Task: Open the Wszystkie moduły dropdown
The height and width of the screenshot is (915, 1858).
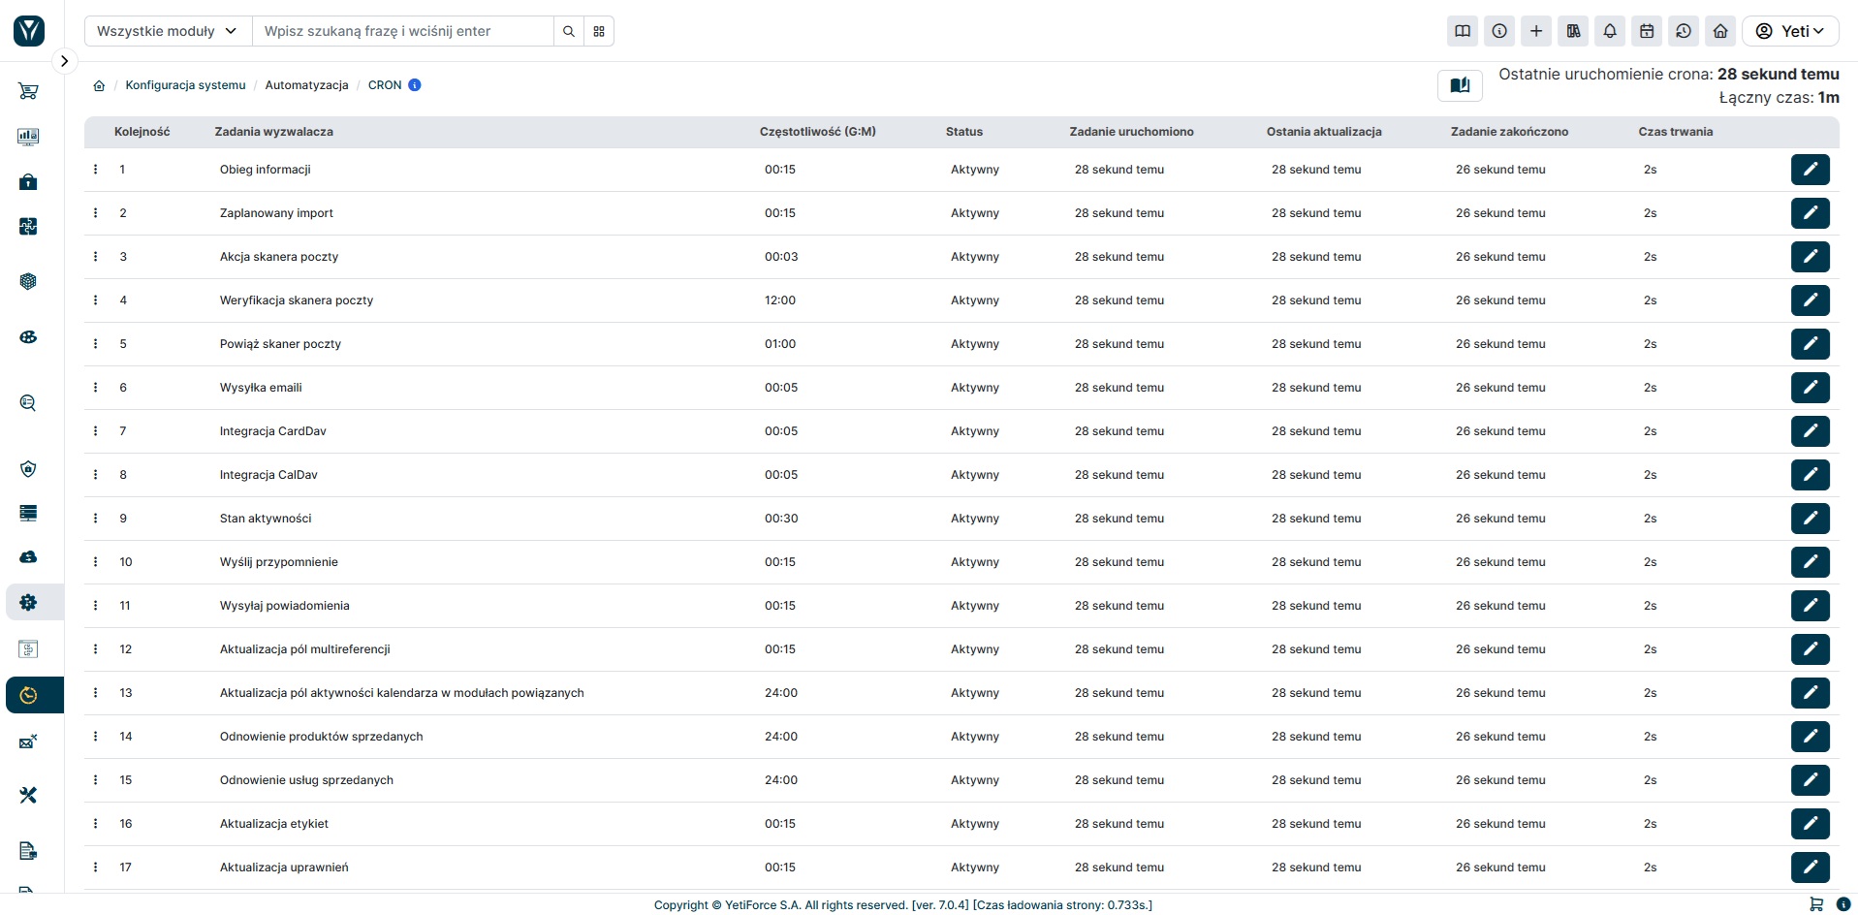Action: 168,31
